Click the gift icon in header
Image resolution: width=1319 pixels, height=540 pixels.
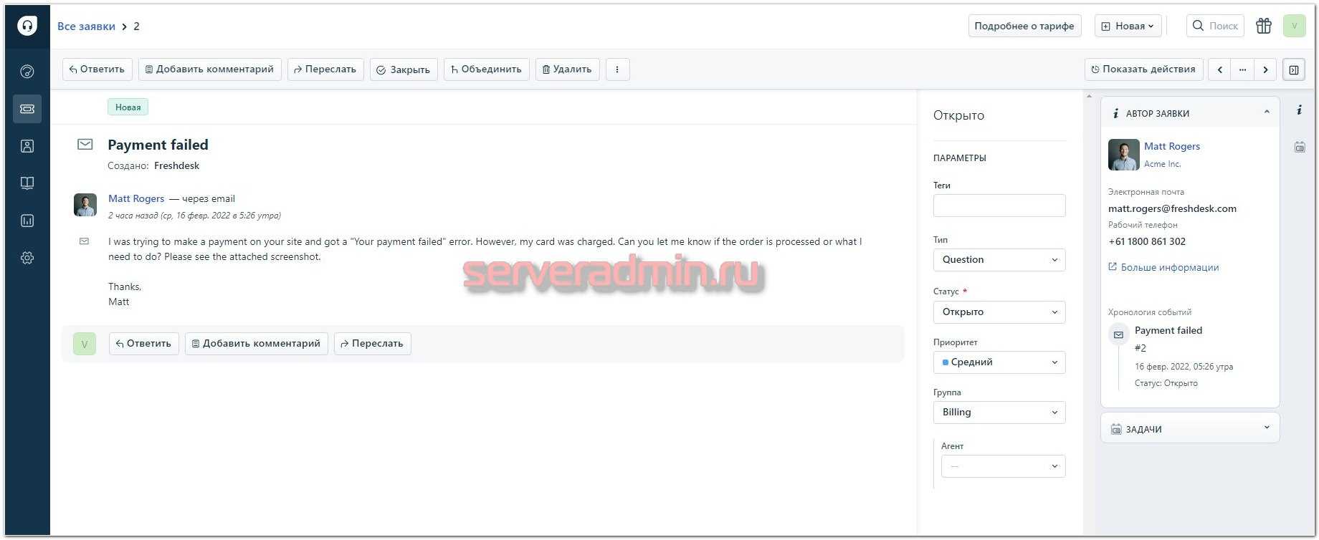coord(1263,26)
